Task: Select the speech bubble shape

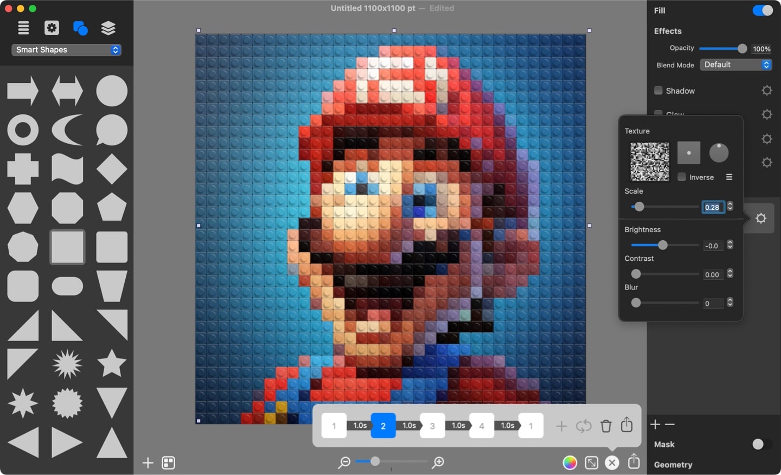Action: [112, 130]
